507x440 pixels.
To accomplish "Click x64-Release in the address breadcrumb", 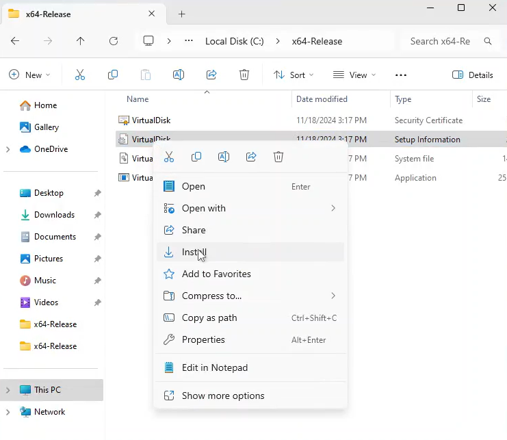I will [317, 41].
